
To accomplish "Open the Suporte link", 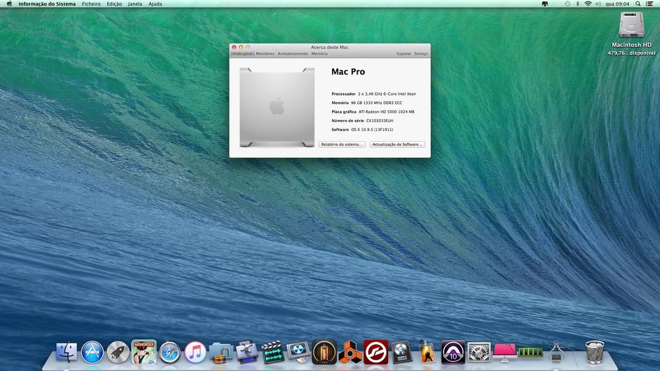I will point(404,54).
